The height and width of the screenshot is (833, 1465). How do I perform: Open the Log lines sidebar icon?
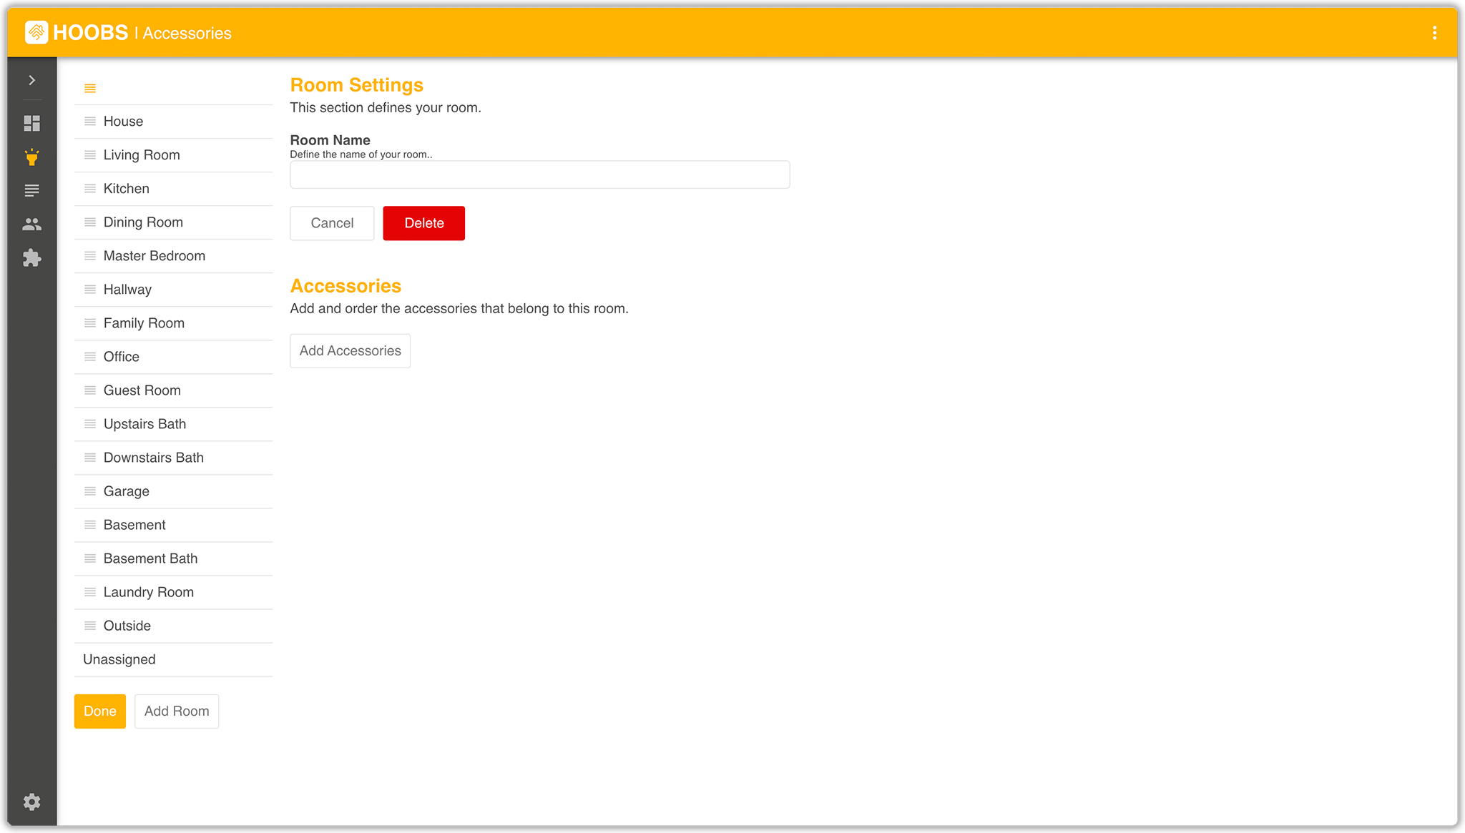pos(31,191)
